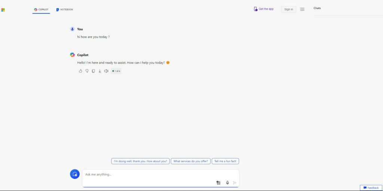This screenshot has height=191, width=383.
Task: Choose "What services do you offer?" suggestion
Action: coord(190,161)
